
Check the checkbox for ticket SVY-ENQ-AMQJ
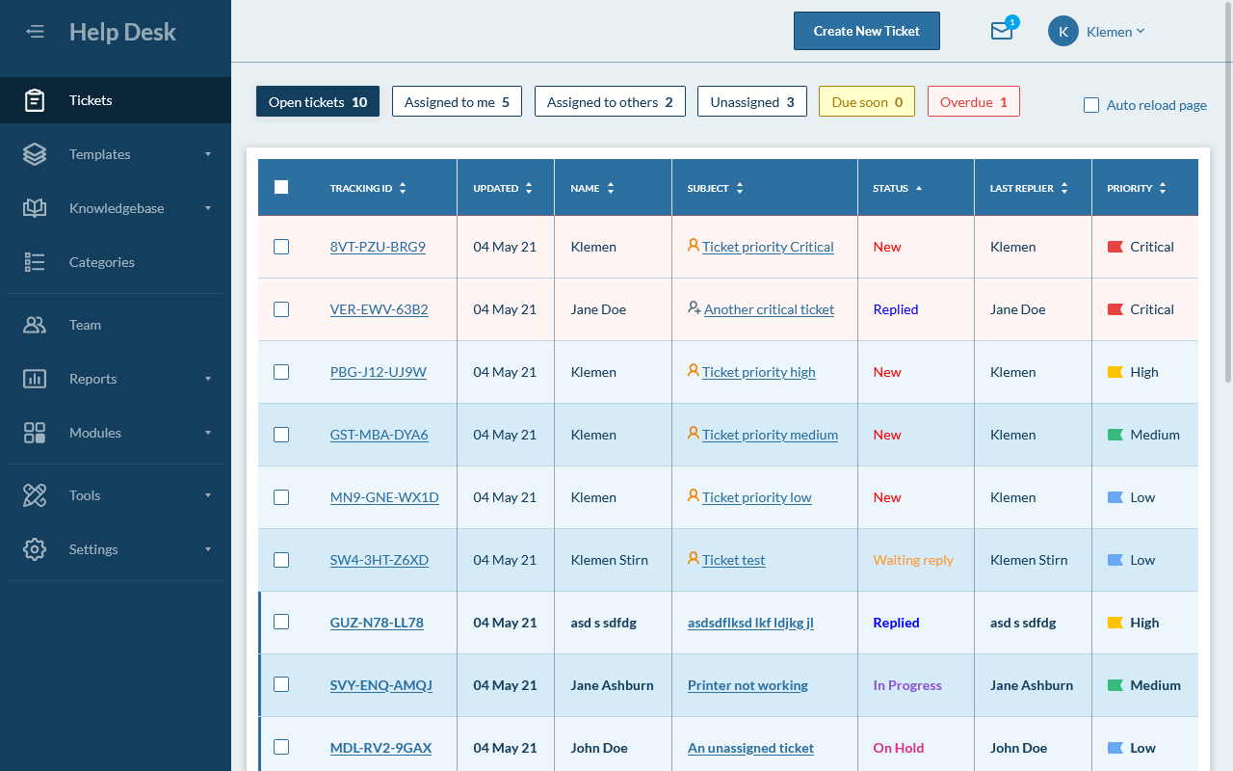click(x=281, y=684)
